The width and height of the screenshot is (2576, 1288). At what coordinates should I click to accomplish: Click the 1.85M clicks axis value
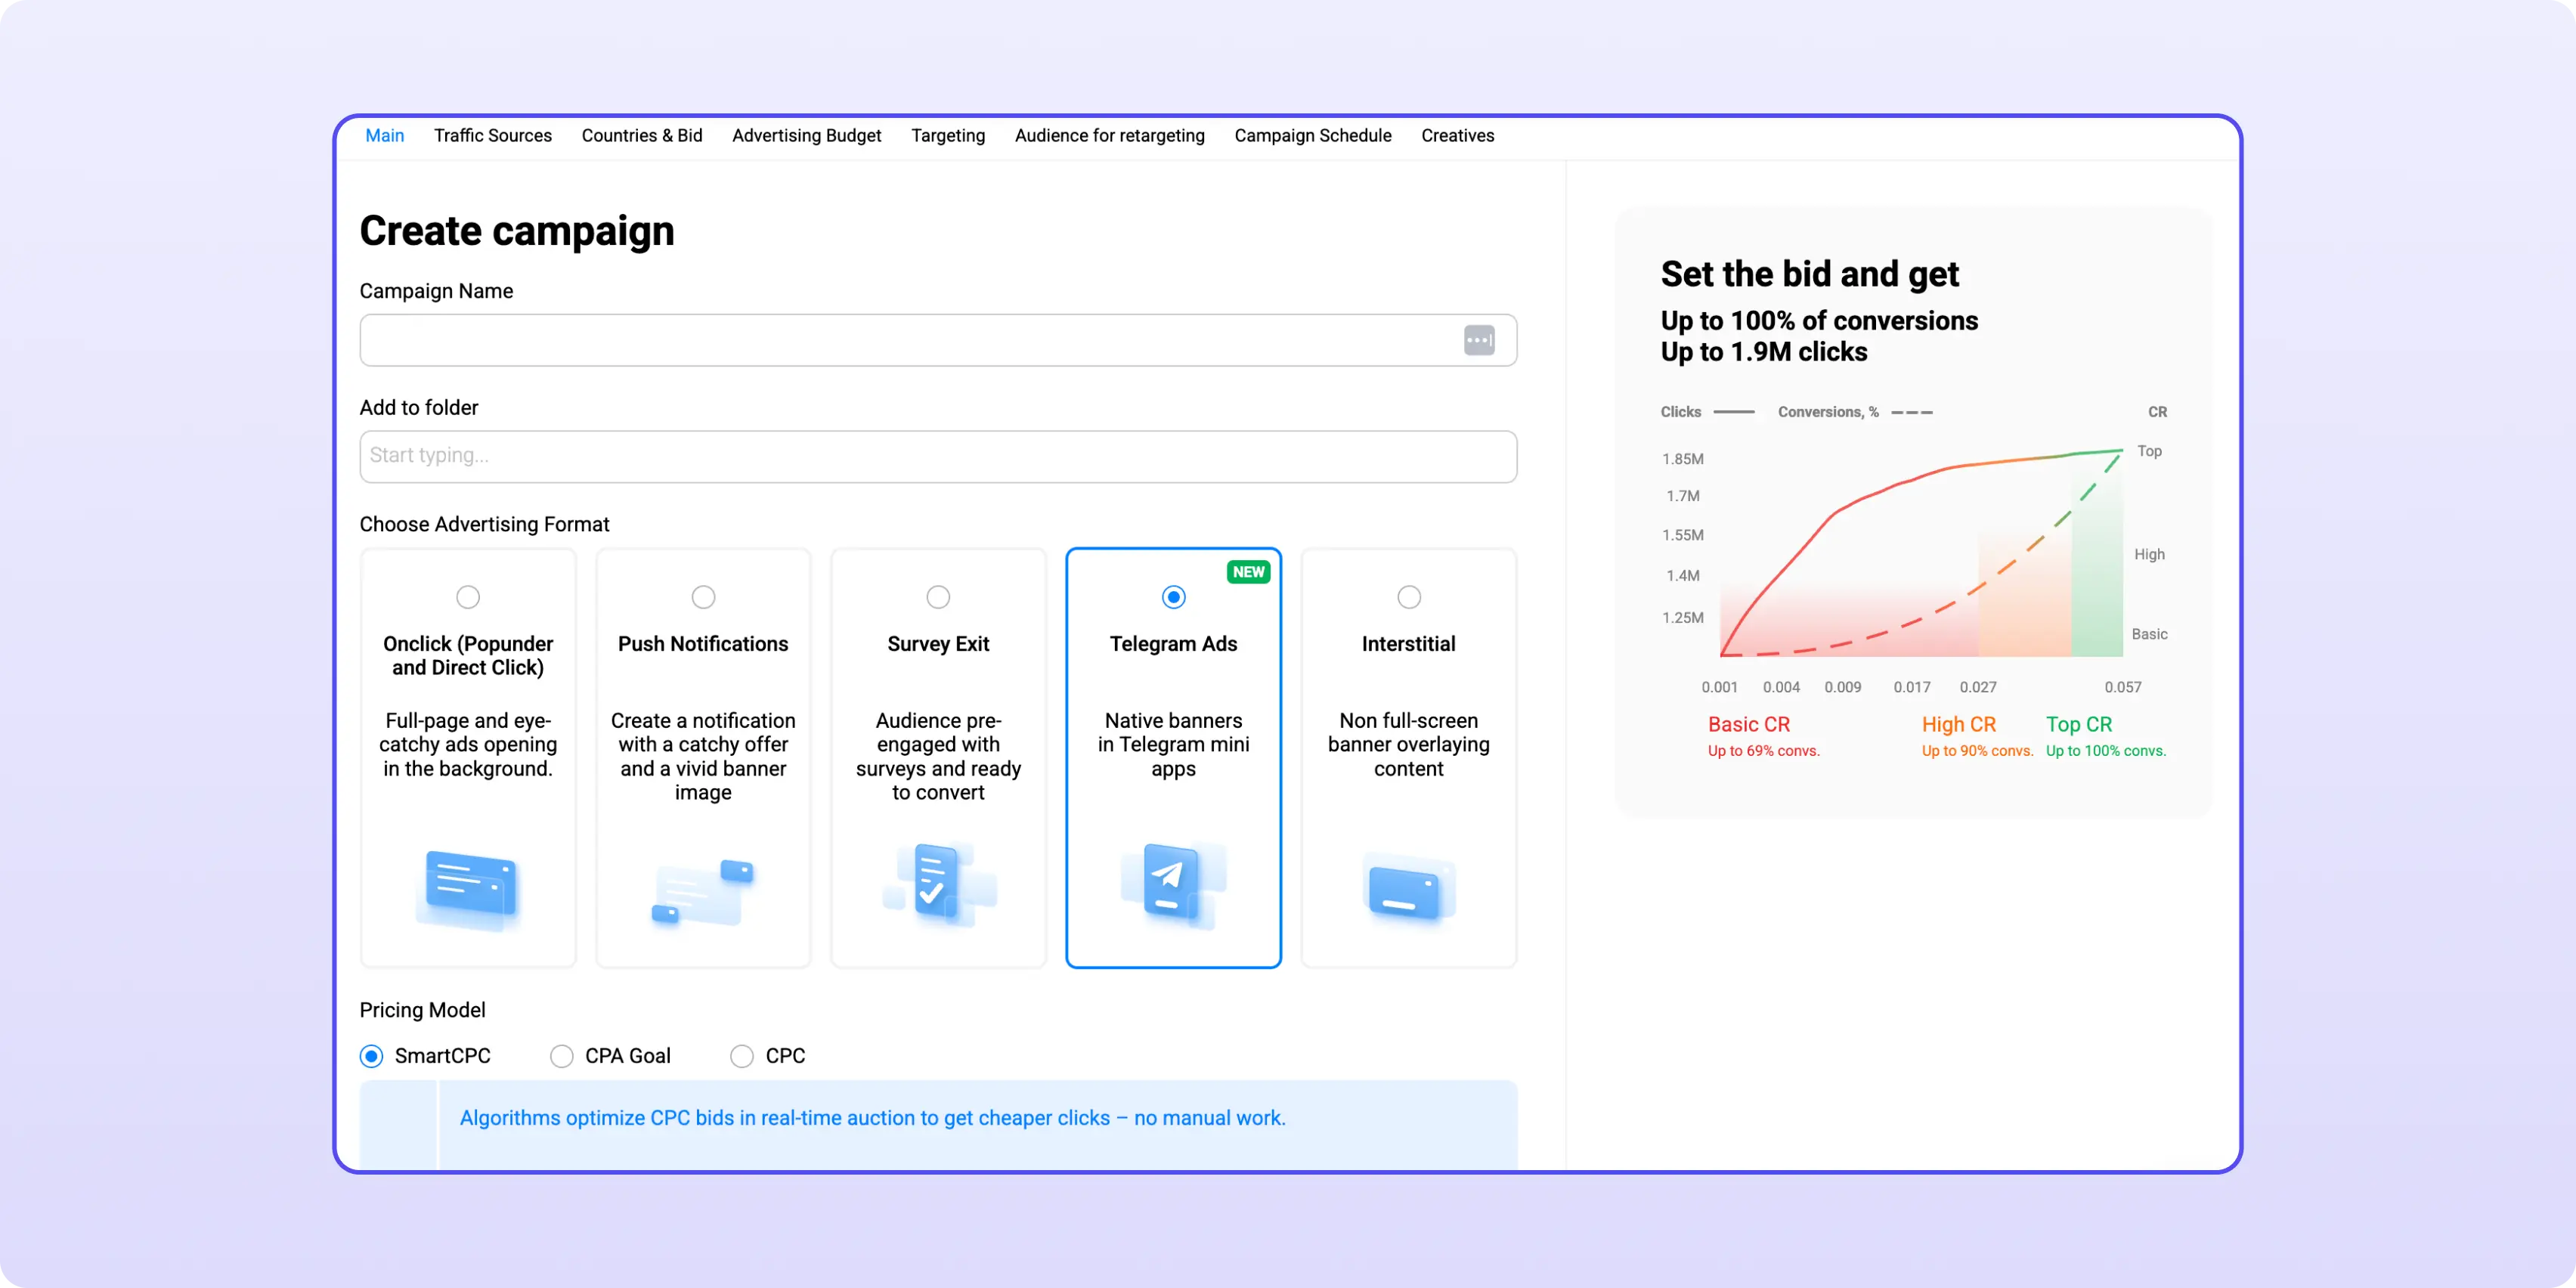pyautogui.click(x=1682, y=459)
